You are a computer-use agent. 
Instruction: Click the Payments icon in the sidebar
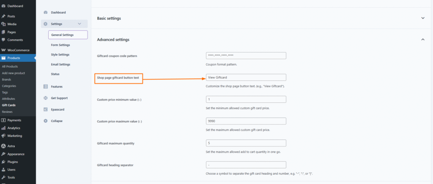(4, 120)
